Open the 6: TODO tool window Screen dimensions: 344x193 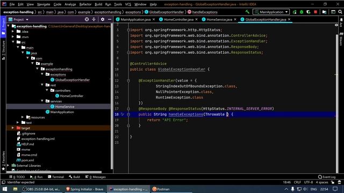coord(17,177)
